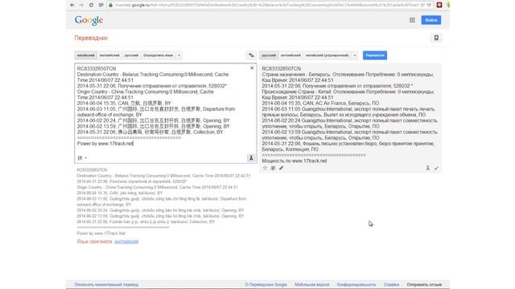Choose Определить язык source option
The height and width of the screenshot is (289, 515).
pyautogui.click(x=158, y=55)
